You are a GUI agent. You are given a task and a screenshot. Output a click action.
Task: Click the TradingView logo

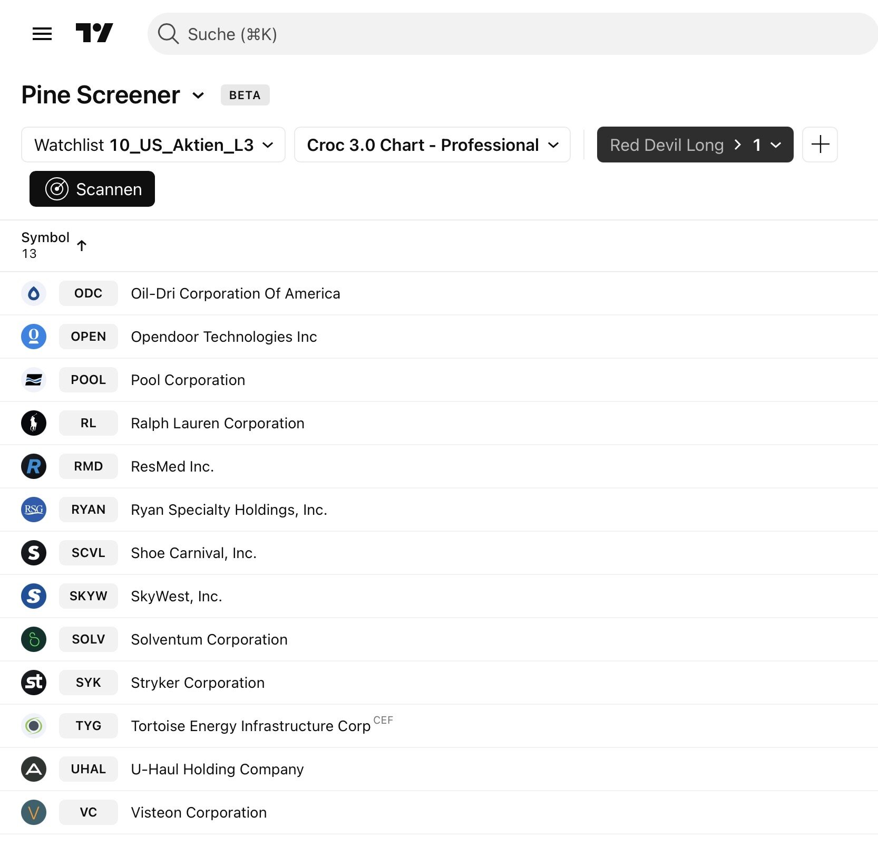pyautogui.click(x=94, y=33)
